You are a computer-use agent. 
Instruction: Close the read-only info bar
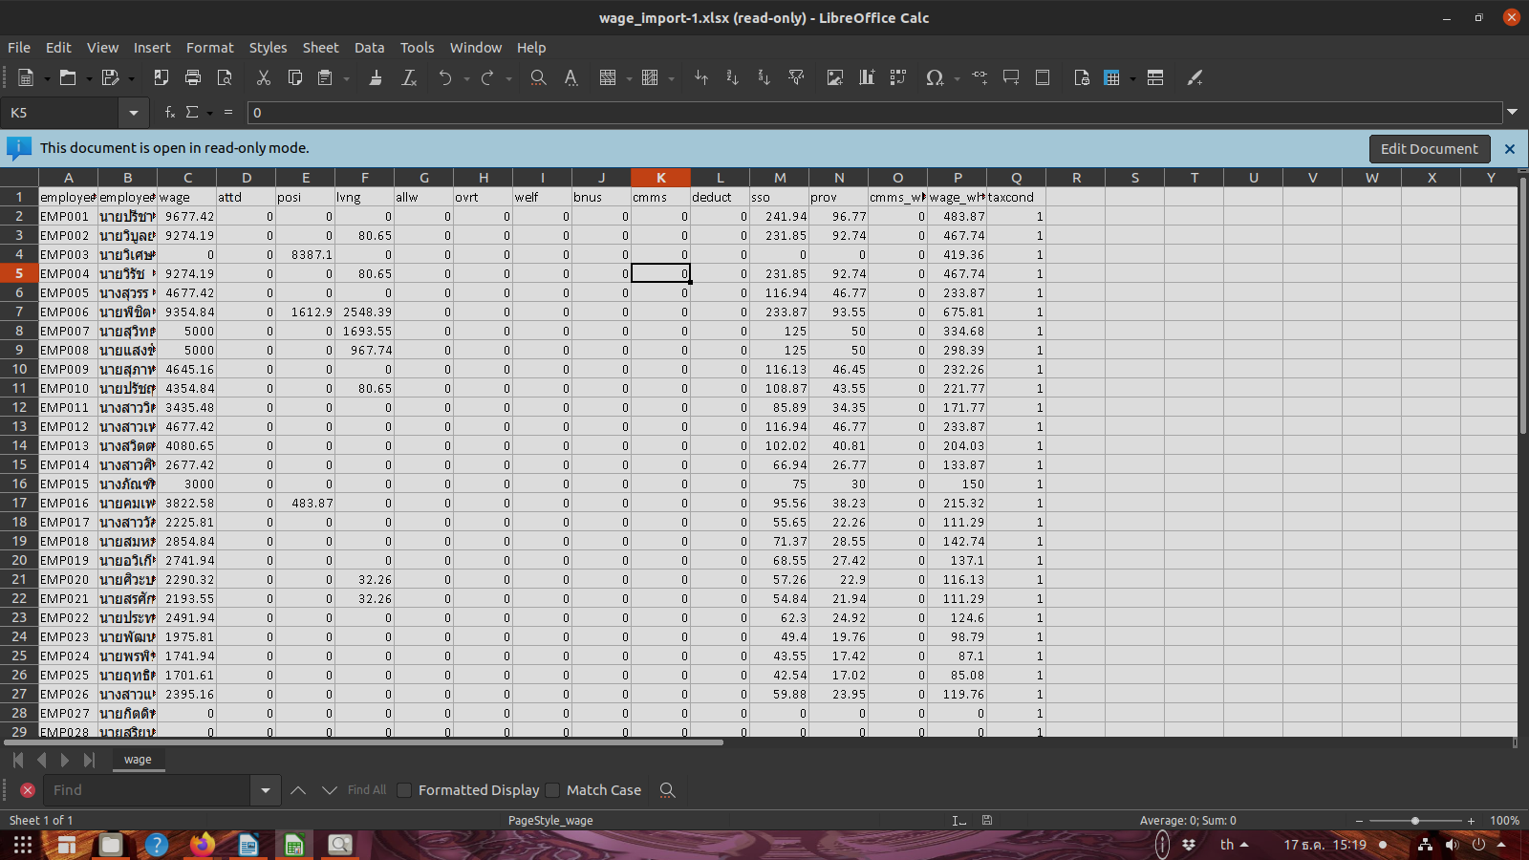coord(1510,149)
